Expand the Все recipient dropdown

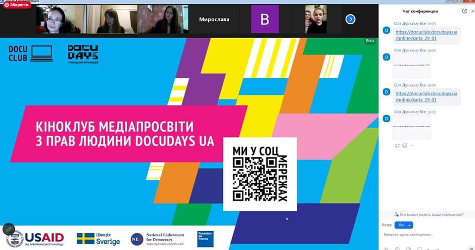[404, 225]
